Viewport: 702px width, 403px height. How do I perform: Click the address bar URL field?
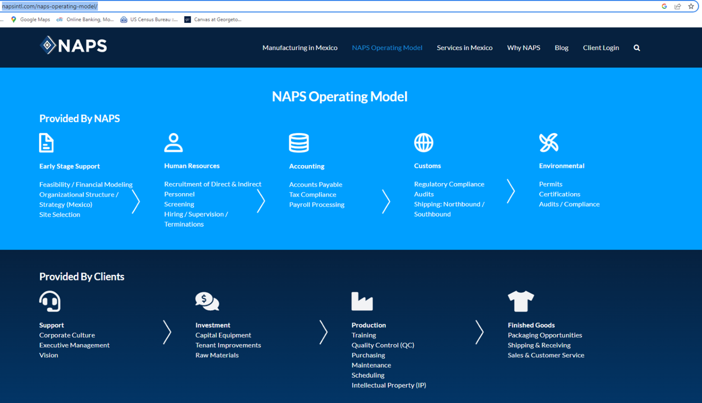pyautogui.click(x=336, y=6)
